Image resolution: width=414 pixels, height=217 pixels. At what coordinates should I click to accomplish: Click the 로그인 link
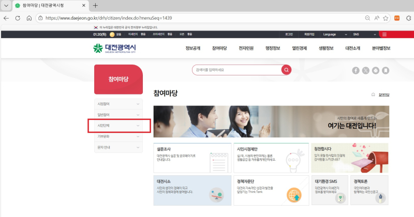pos(289,35)
